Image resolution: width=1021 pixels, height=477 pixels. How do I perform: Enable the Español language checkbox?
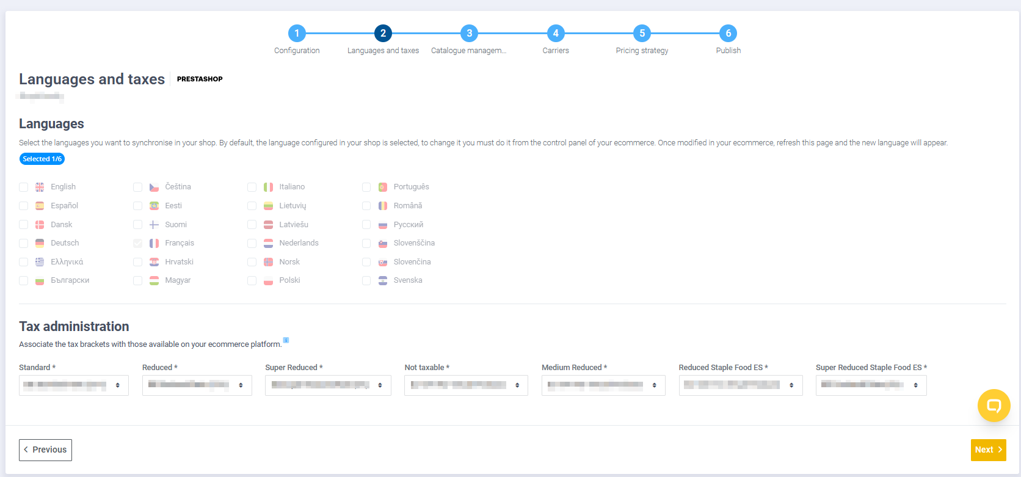[x=24, y=206]
